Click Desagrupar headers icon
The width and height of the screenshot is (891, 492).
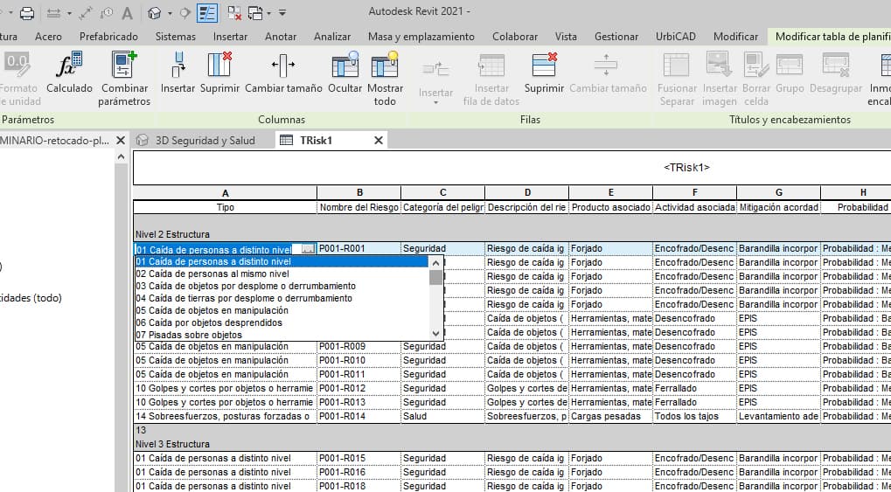pyautogui.click(x=837, y=66)
